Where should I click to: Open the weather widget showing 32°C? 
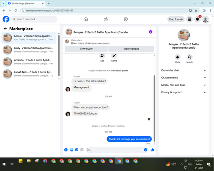click(x=171, y=164)
